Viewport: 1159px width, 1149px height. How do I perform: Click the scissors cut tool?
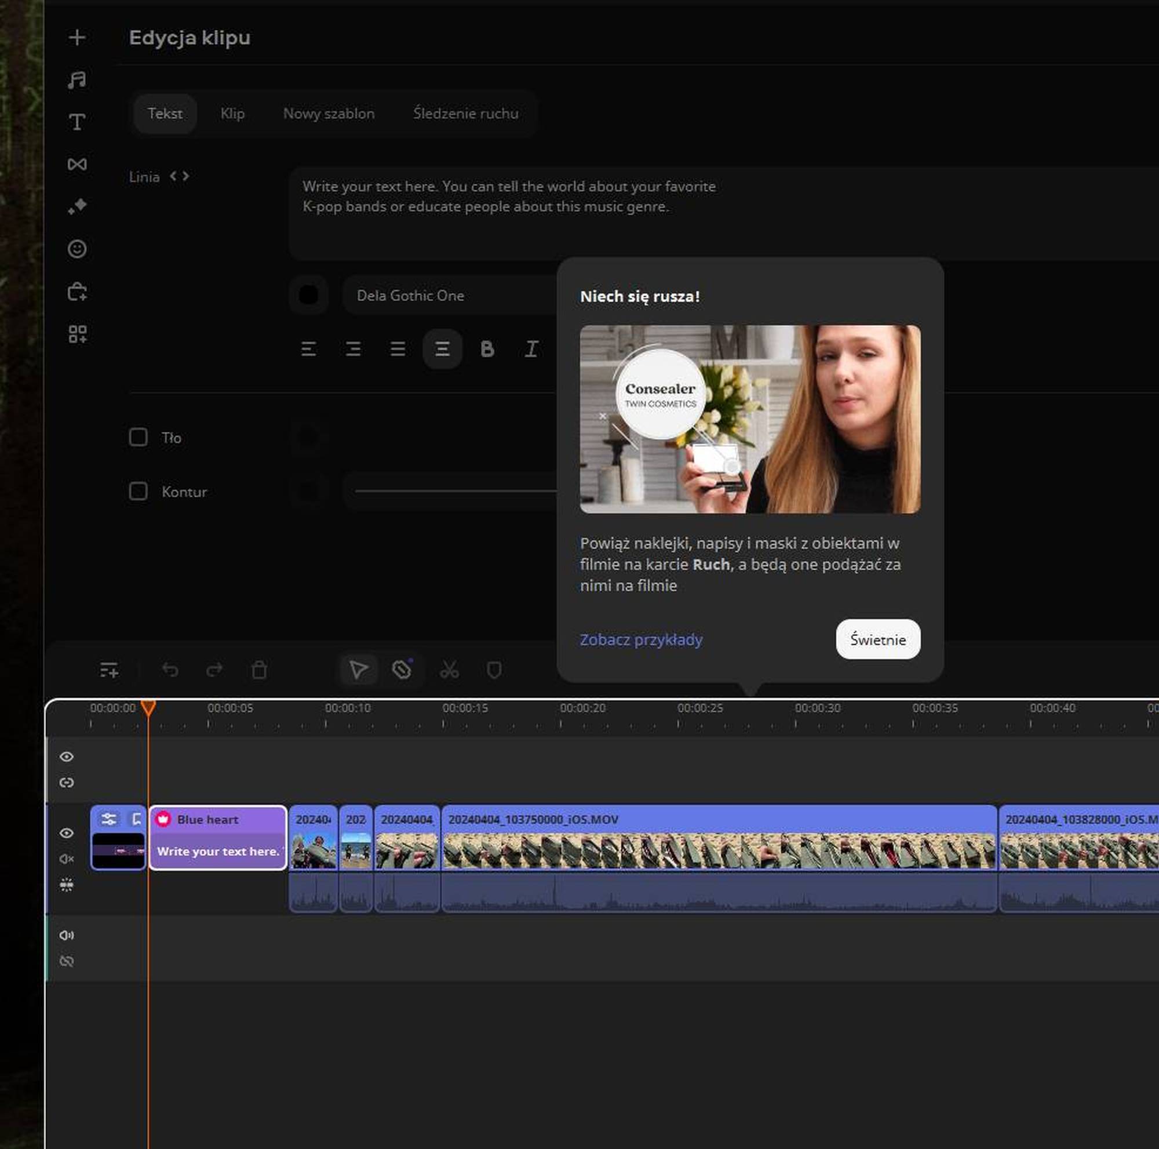(x=449, y=670)
